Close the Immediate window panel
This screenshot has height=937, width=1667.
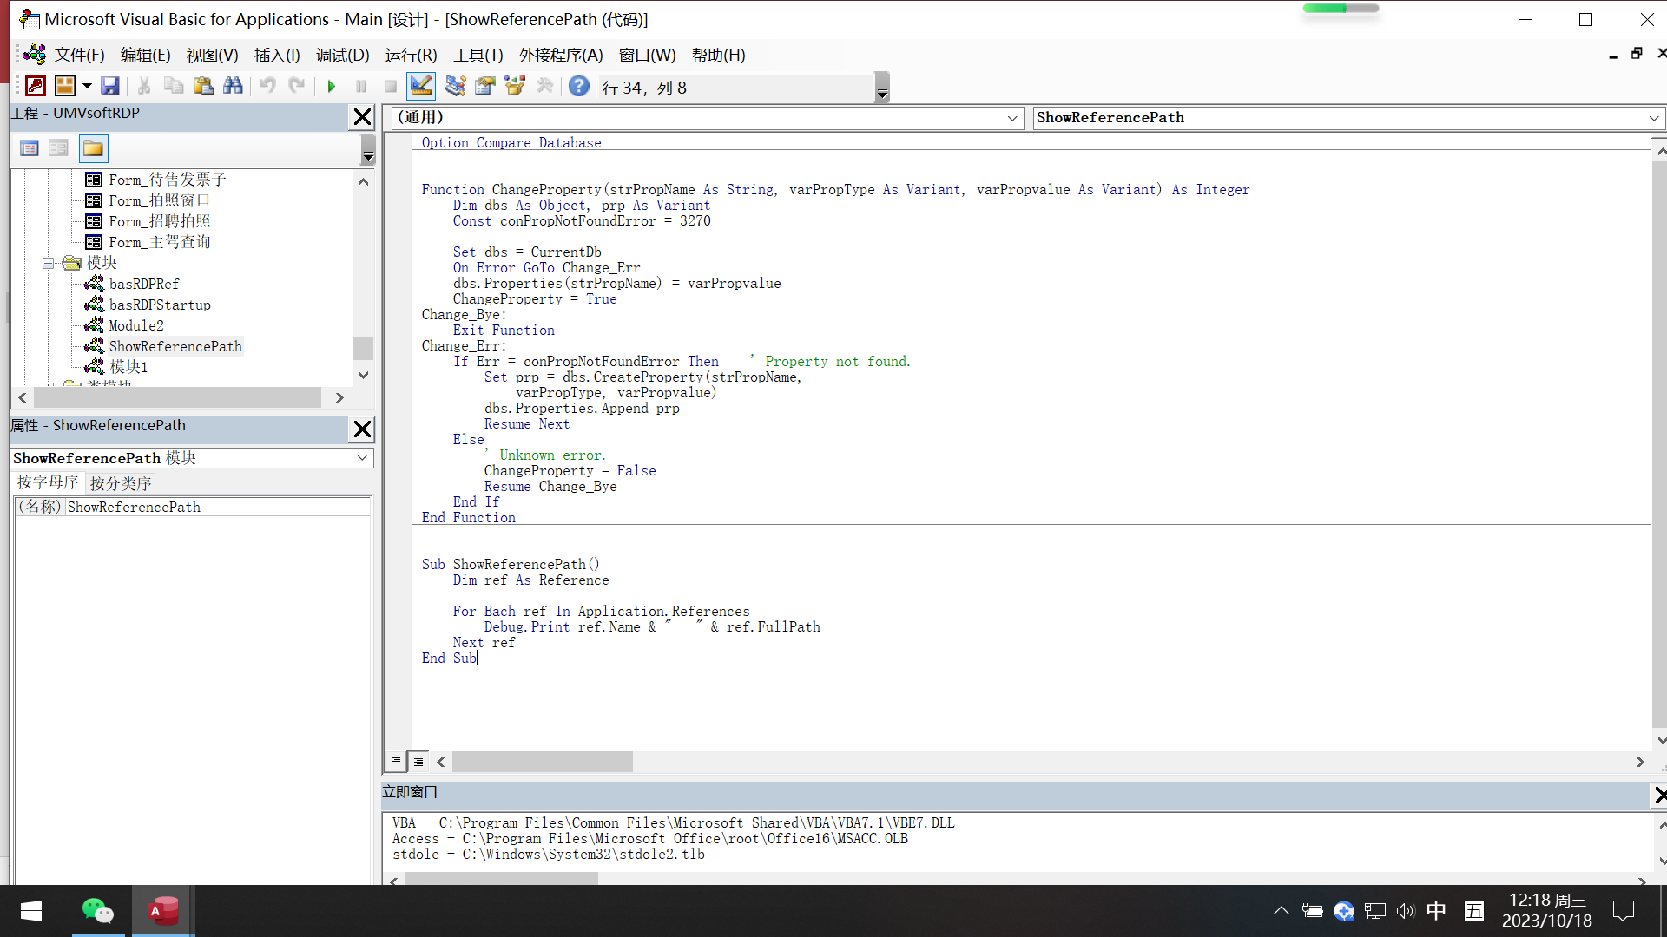1659,794
